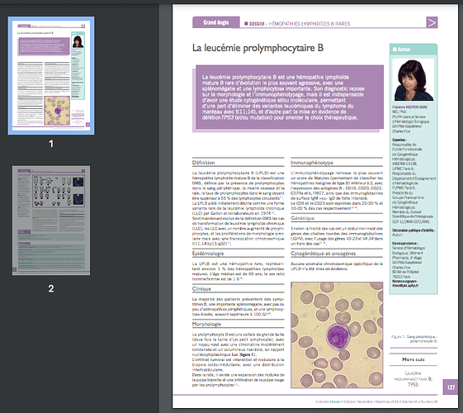Click the Mots clés heading
463x413 pixels.
pyautogui.click(x=413, y=359)
